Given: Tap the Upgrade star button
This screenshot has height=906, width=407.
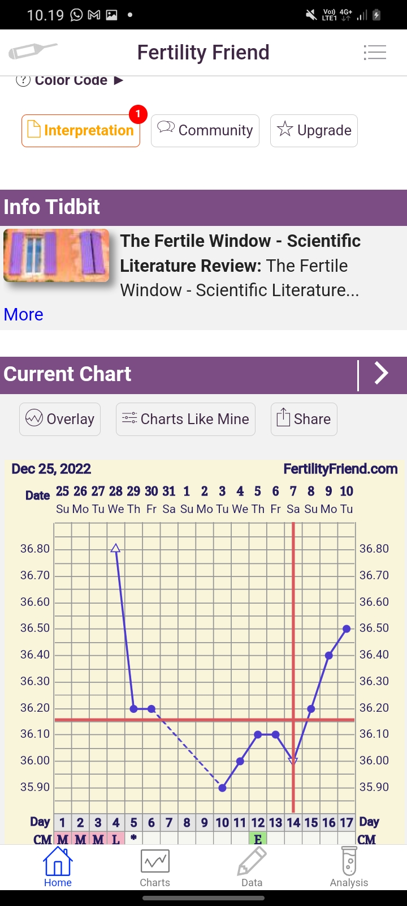Looking at the screenshot, I should [314, 131].
